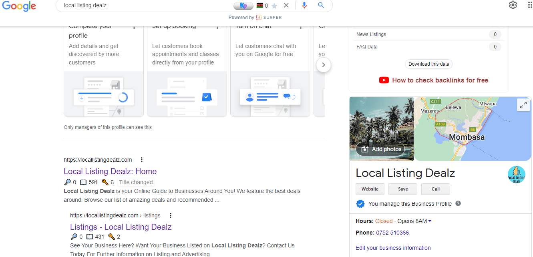Open Google settings gear icon
The image size is (533, 257).
(x=513, y=5)
